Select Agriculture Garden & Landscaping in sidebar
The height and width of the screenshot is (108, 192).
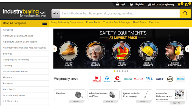tap(25, 42)
